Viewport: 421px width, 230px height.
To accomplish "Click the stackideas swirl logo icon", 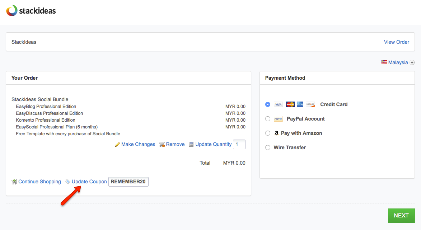I will [x=12, y=10].
